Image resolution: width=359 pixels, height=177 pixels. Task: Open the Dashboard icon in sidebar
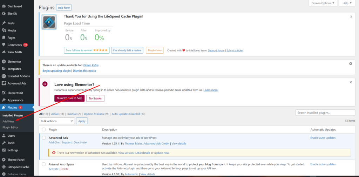tap(4, 6)
